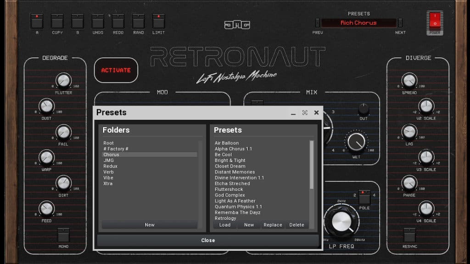Open the Rich Chorus preset display
This screenshot has width=470, height=264.
point(358,23)
